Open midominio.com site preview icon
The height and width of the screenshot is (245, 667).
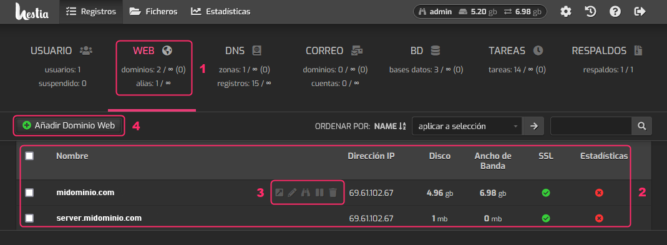click(x=279, y=193)
